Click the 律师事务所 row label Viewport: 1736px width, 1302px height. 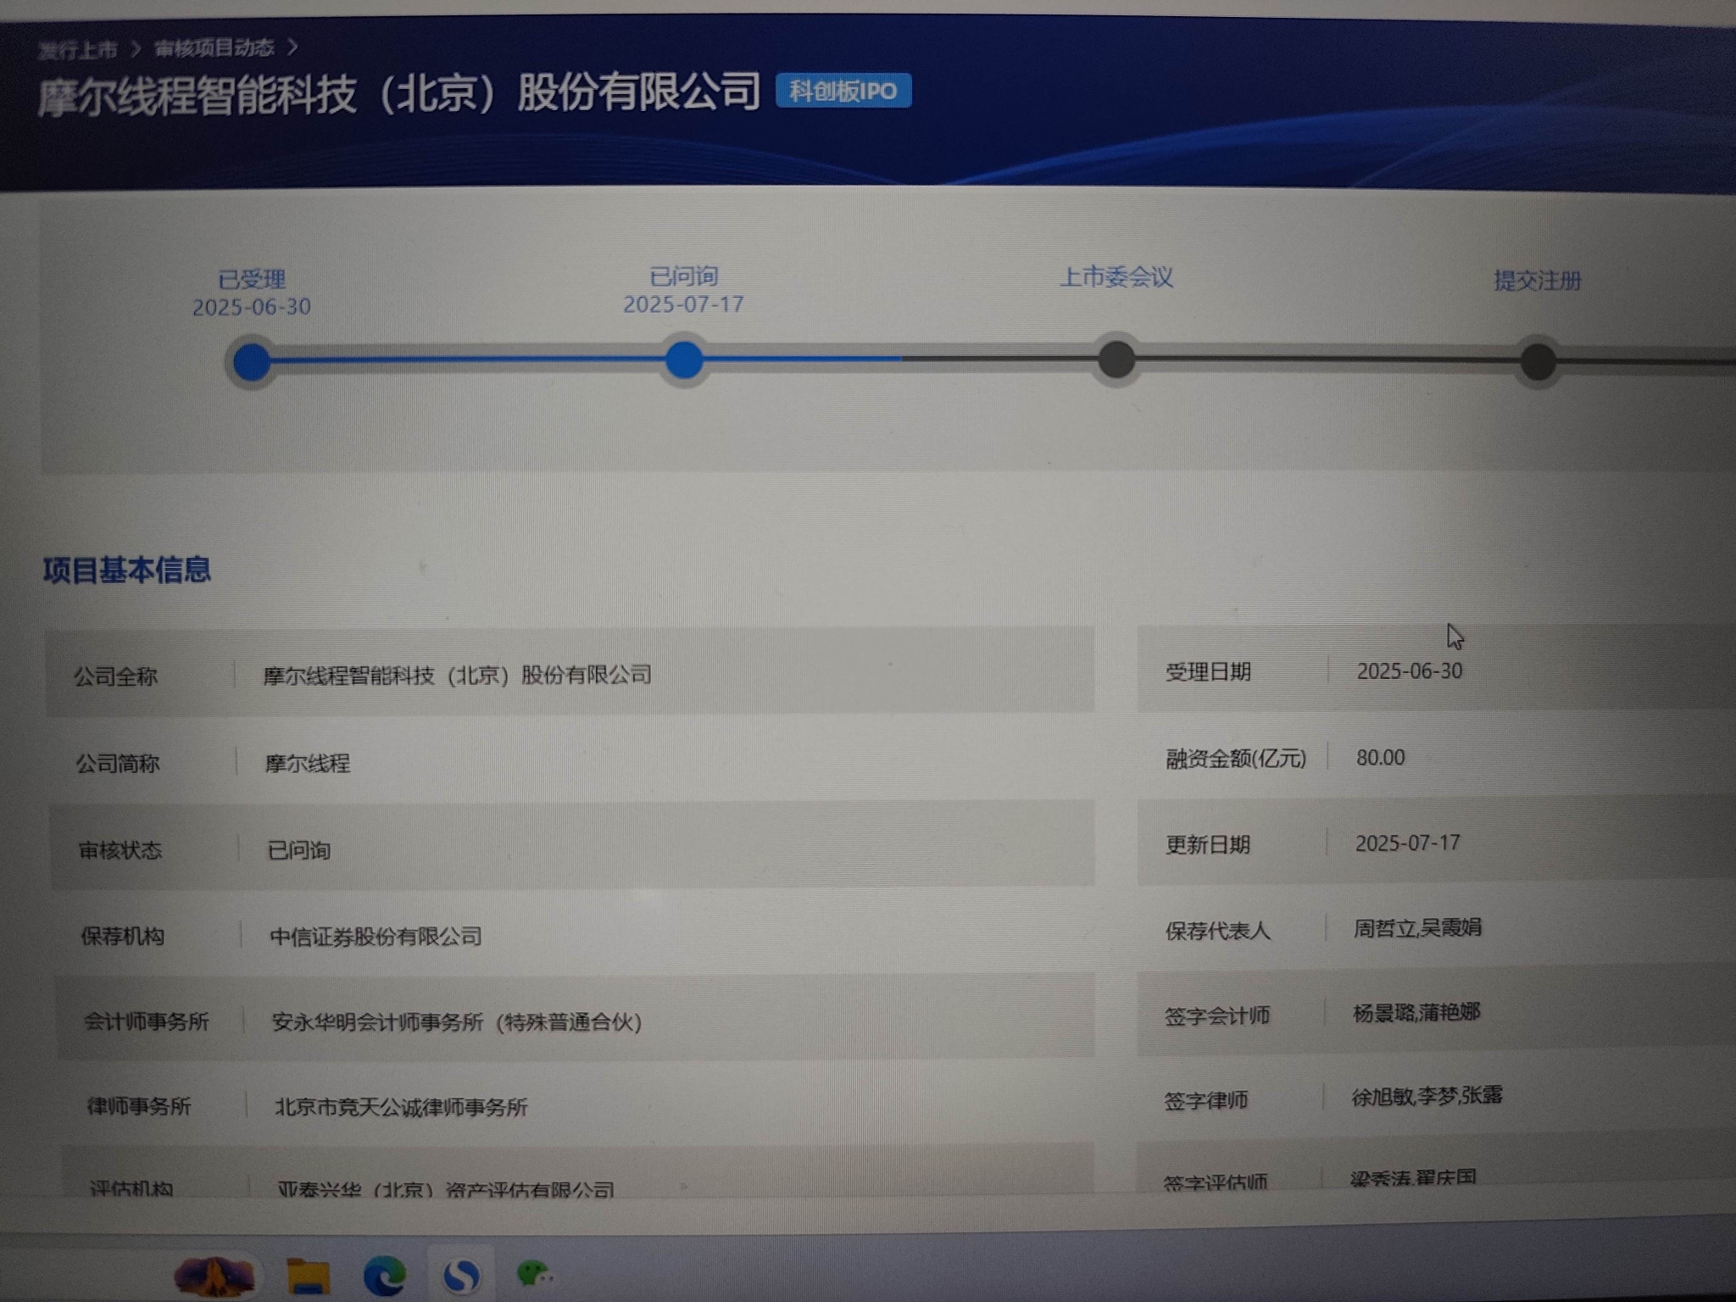[x=139, y=1107]
